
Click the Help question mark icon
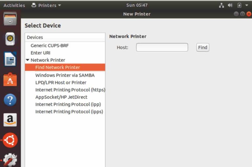tap(10, 100)
